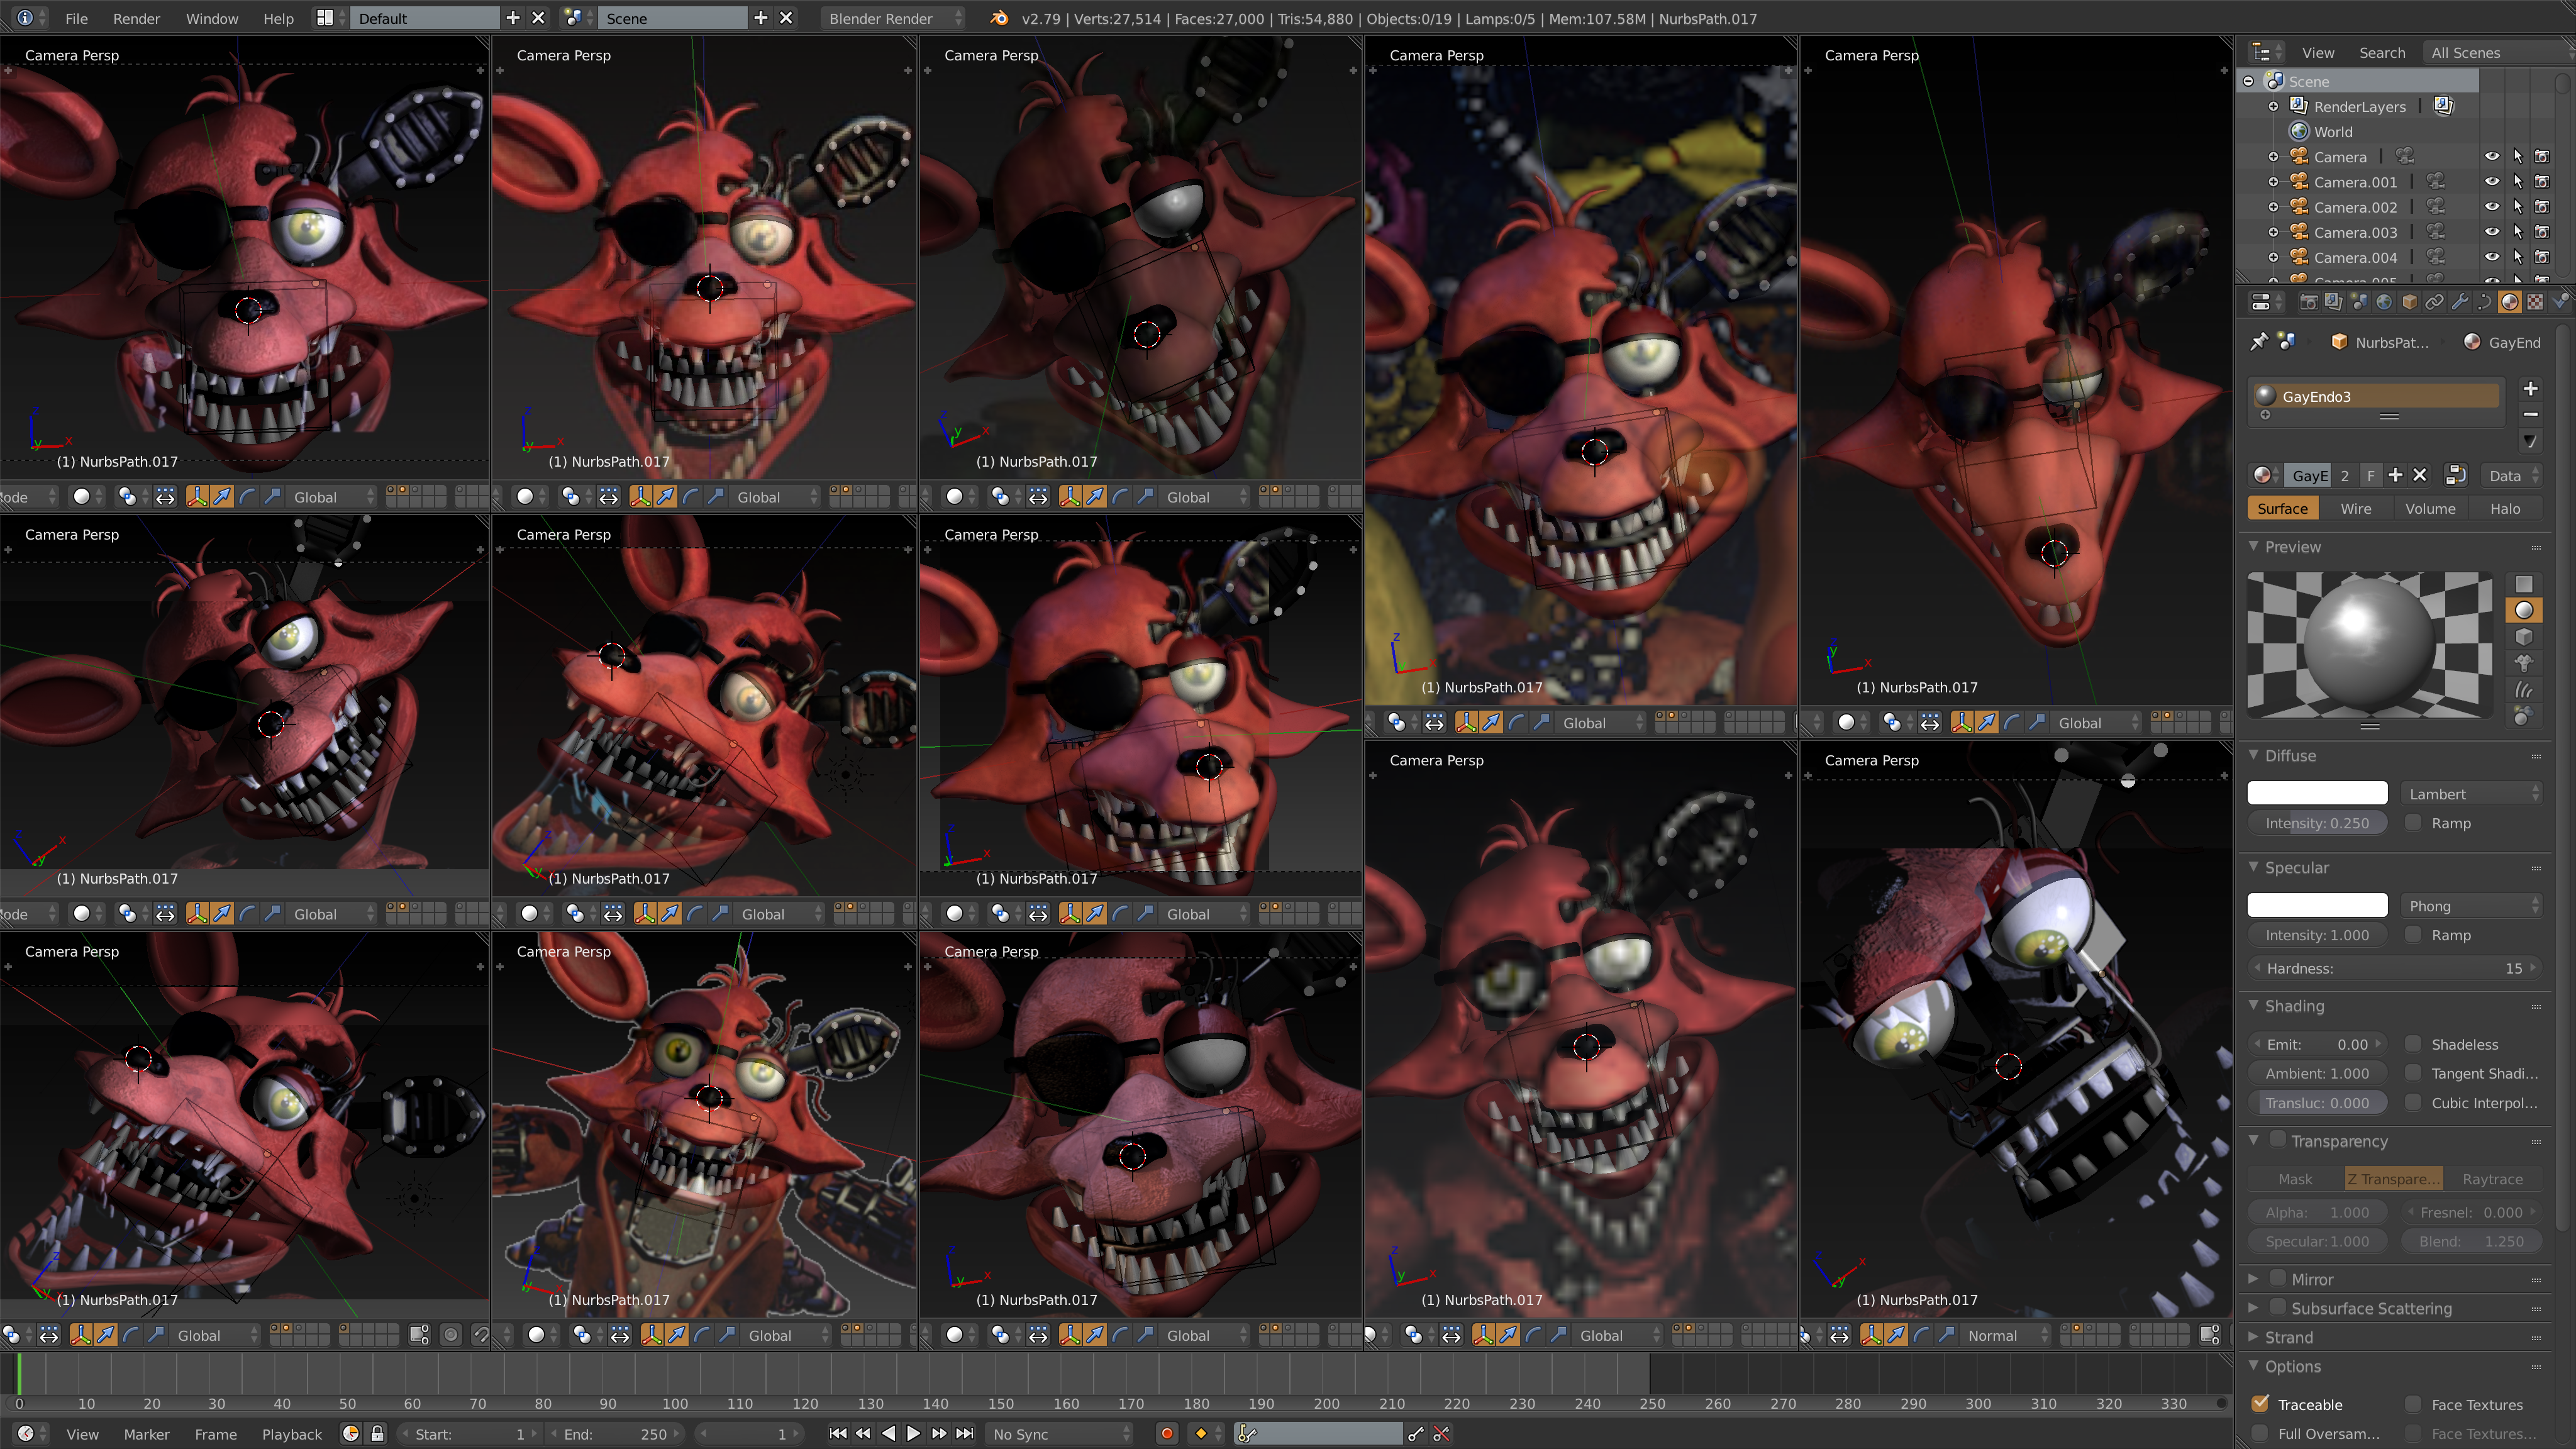The width and height of the screenshot is (2576, 1449).
Task: Open the timeline Marker menu
Action: (x=146, y=1434)
